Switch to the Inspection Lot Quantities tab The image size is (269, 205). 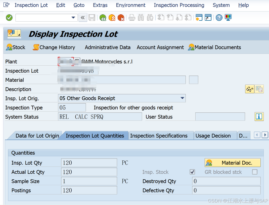(x=95, y=136)
